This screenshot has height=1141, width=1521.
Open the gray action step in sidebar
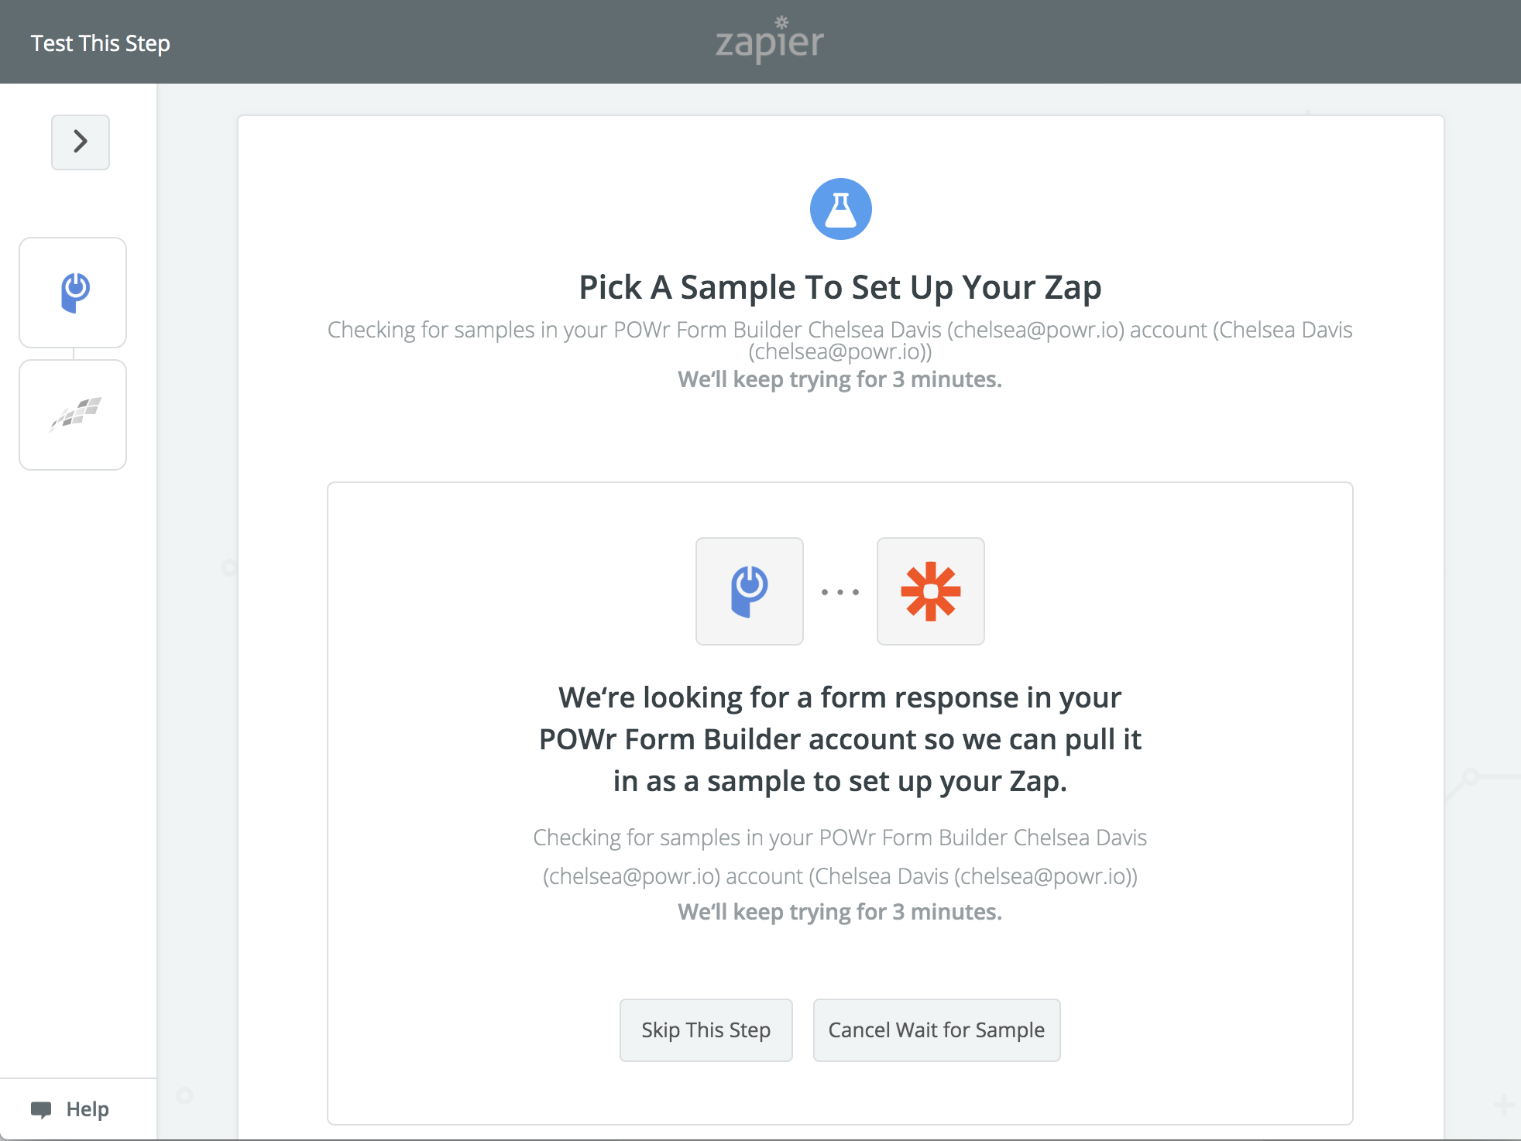pyautogui.click(x=73, y=415)
